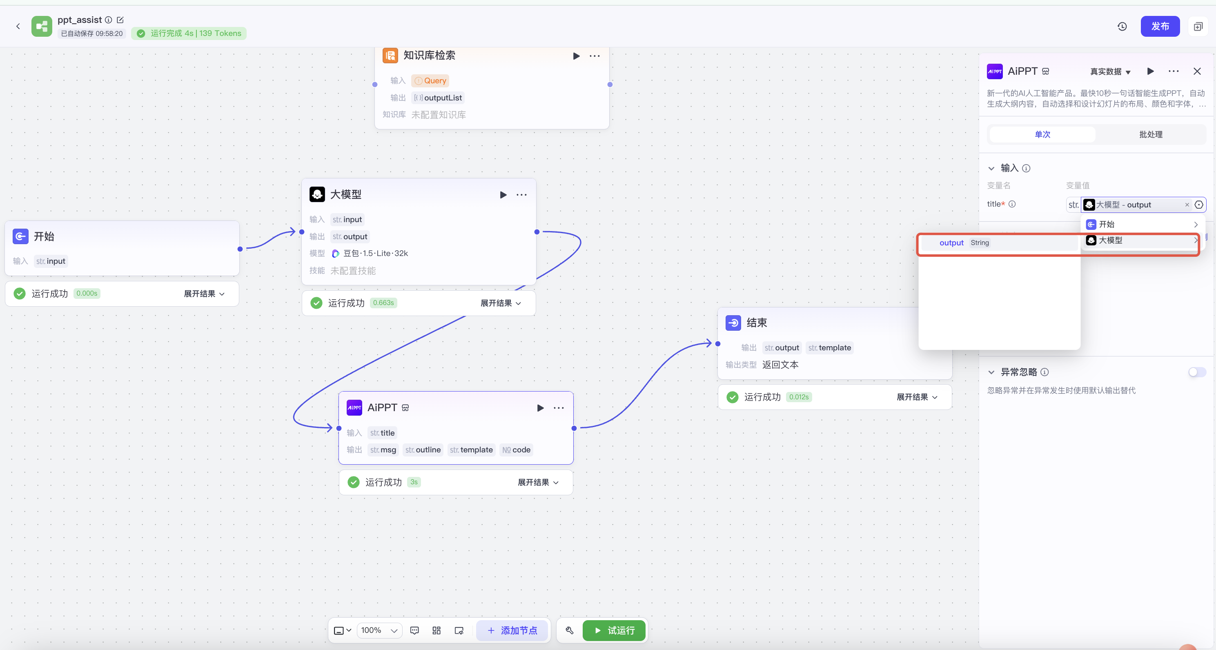Open the 真实数据 dropdown in AiPPT panel

click(x=1110, y=71)
